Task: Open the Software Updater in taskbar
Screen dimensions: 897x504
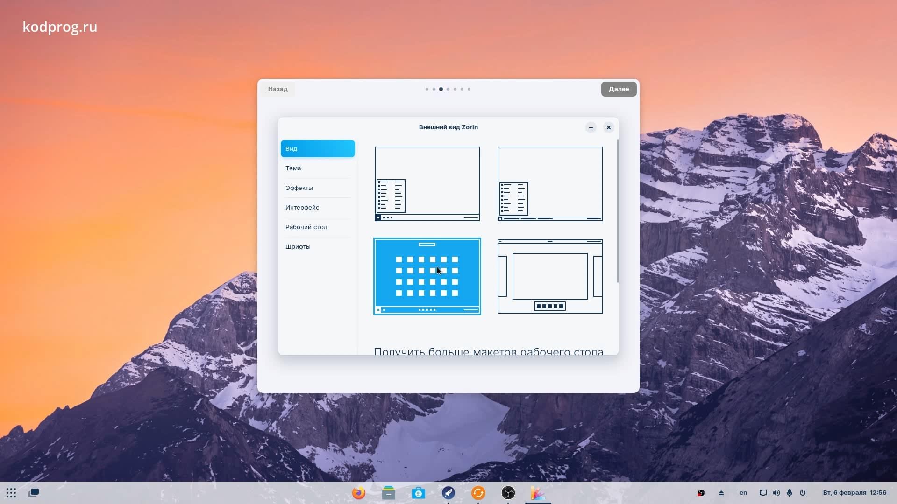Action: coord(478,493)
